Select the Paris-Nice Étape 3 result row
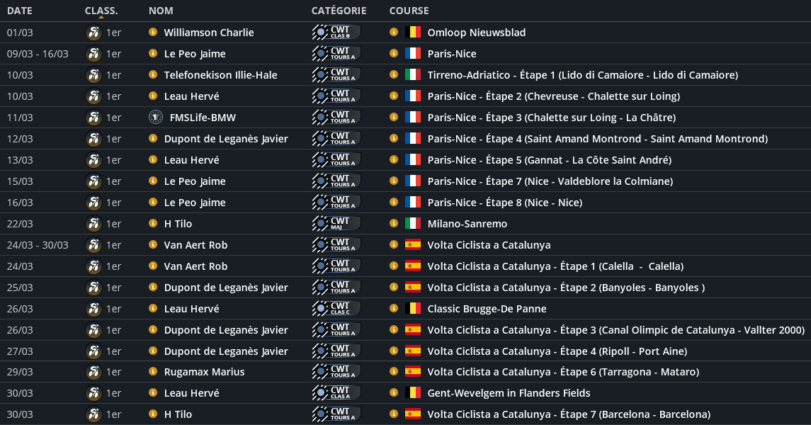Viewport: 811px width, 425px height. coord(551,118)
